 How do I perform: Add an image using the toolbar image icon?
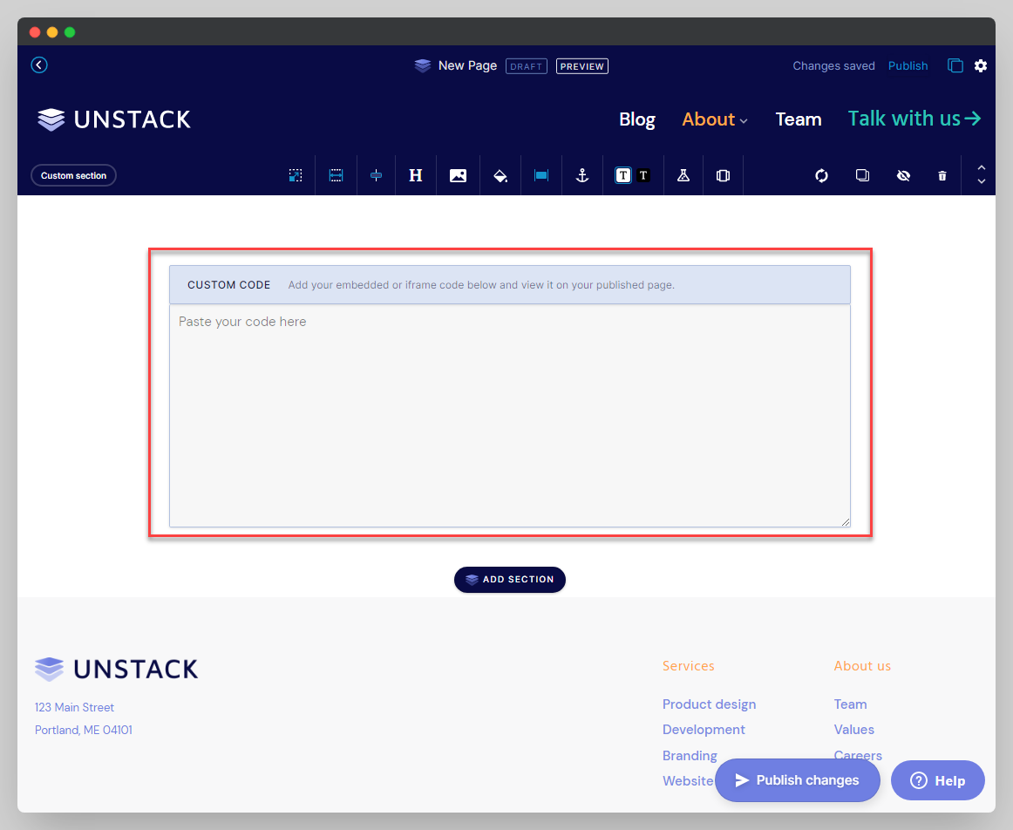pyautogui.click(x=458, y=175)
